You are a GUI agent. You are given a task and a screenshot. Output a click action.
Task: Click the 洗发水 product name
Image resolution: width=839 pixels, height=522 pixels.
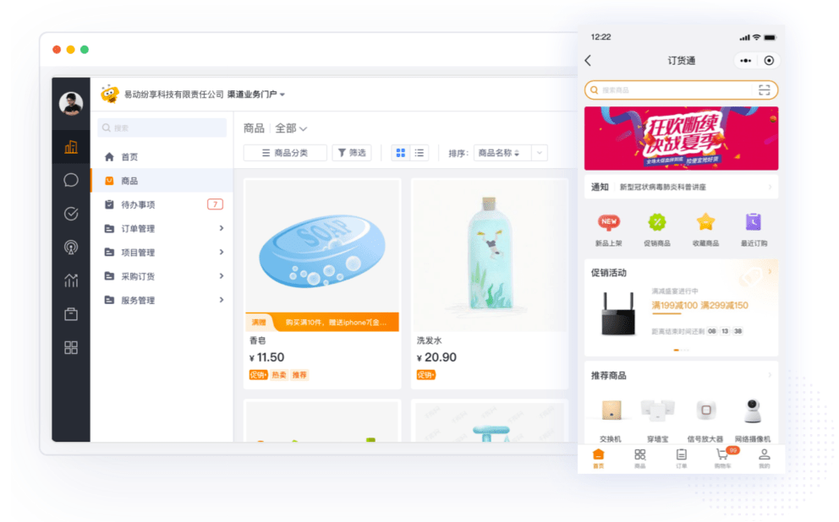[x=429, y=340]
